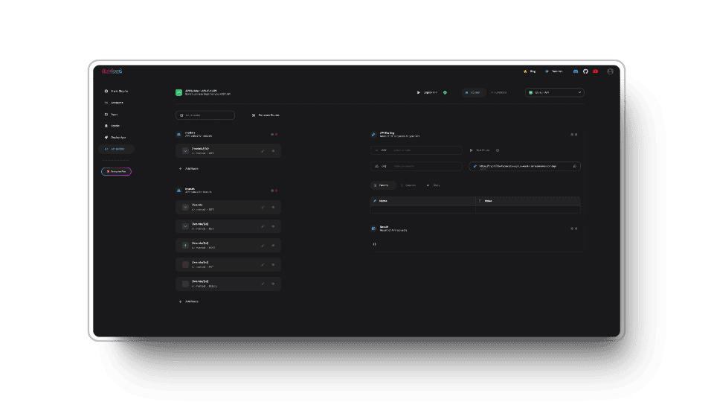Select the Headers tab in API Testing
Image resolution: width=714 pixels, height=402 pixels.
click(408, 185)
